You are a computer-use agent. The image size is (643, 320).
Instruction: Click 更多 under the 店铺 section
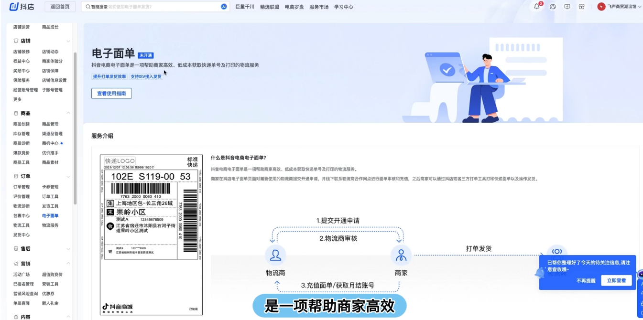[17, 99]
